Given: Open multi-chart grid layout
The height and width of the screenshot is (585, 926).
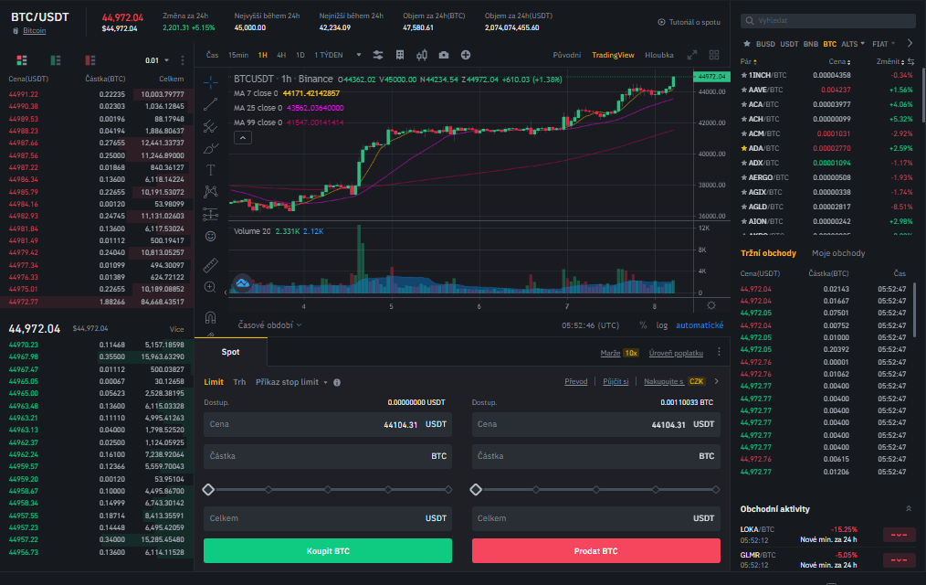Looking at the screenshot, I should click(714, 55).
